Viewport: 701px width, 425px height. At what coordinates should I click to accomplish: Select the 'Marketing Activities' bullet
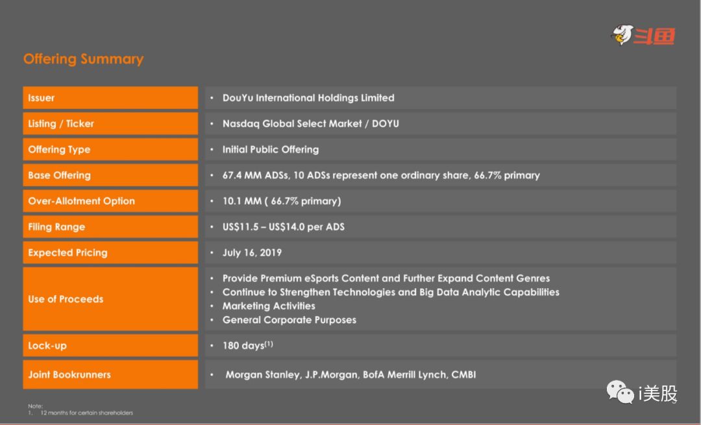point(269,306)
